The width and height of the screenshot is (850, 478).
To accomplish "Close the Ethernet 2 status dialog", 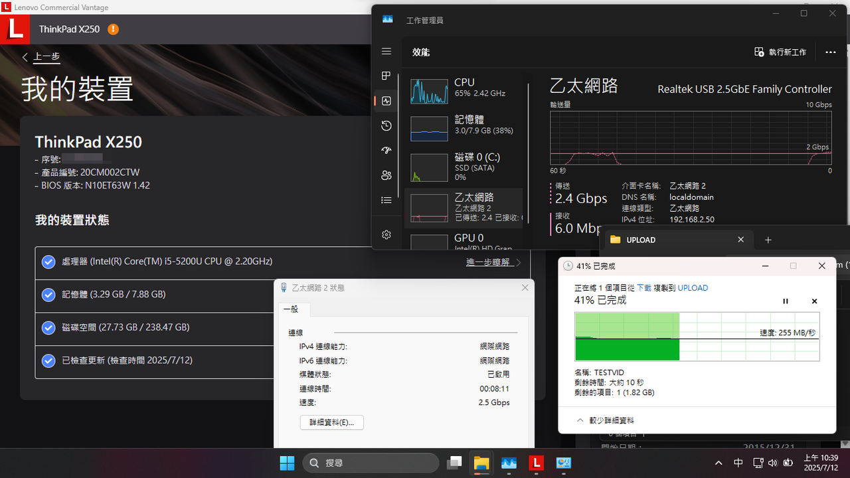I will click(x=525, y=287).
